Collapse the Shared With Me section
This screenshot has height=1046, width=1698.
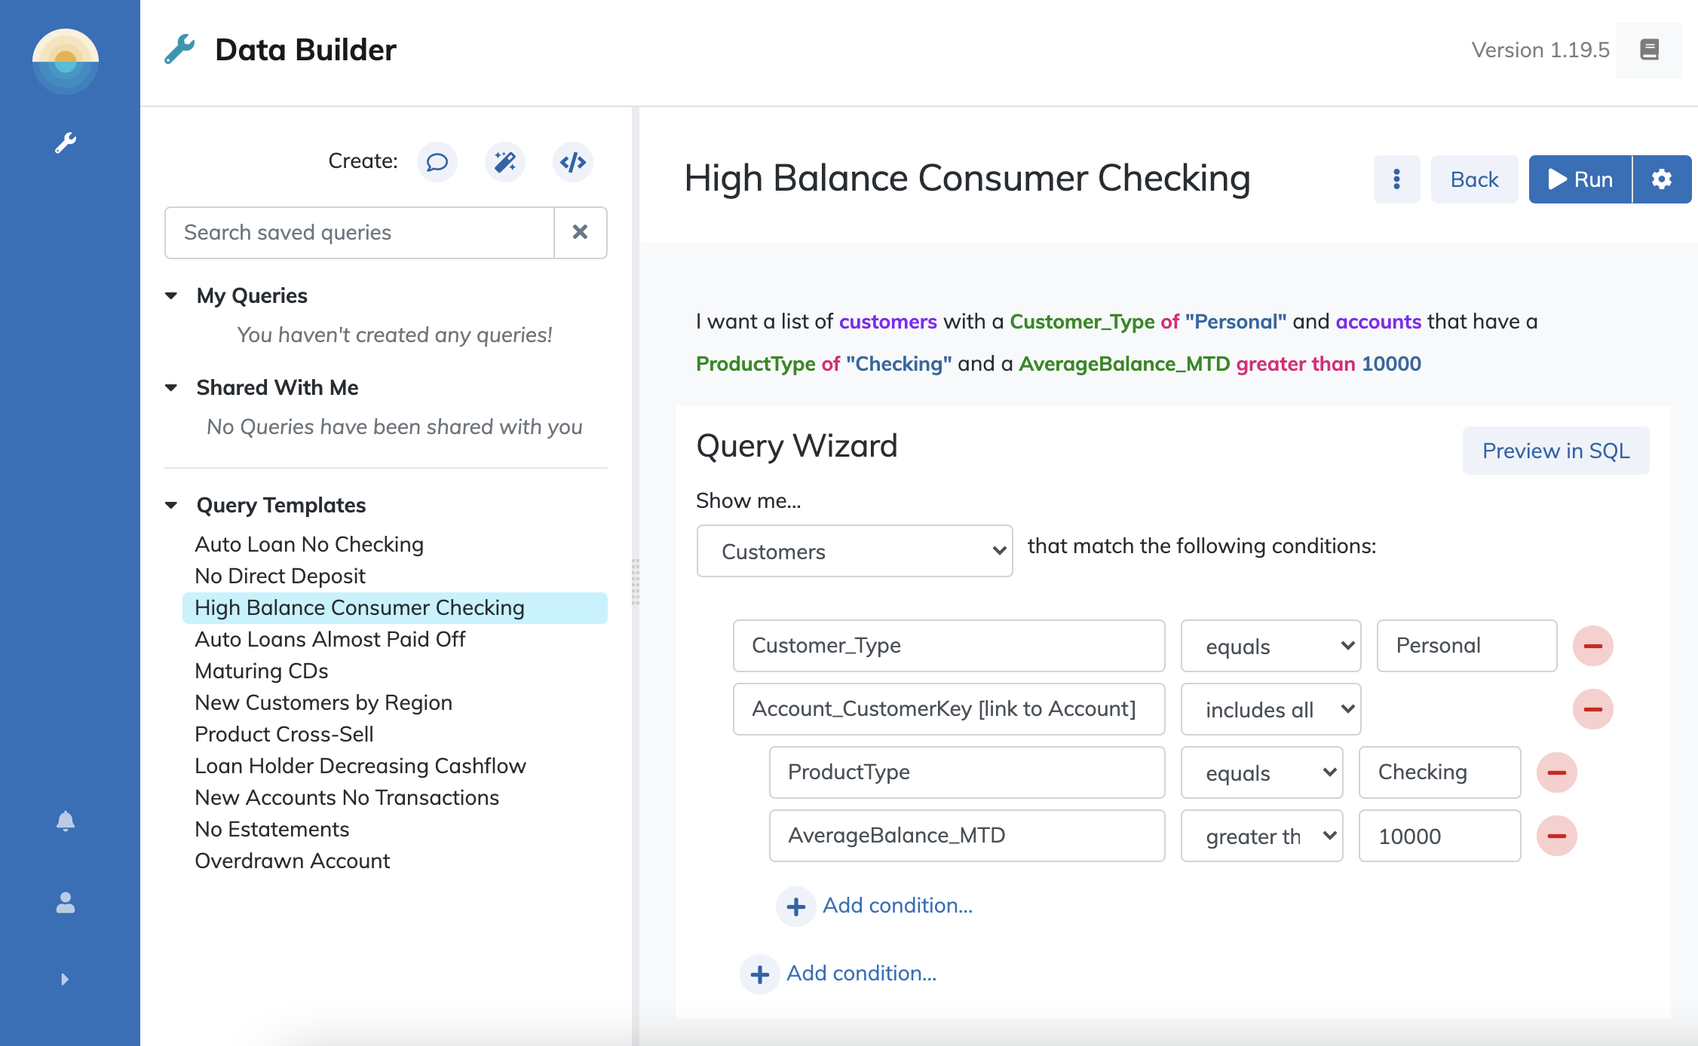click(171, 387)
